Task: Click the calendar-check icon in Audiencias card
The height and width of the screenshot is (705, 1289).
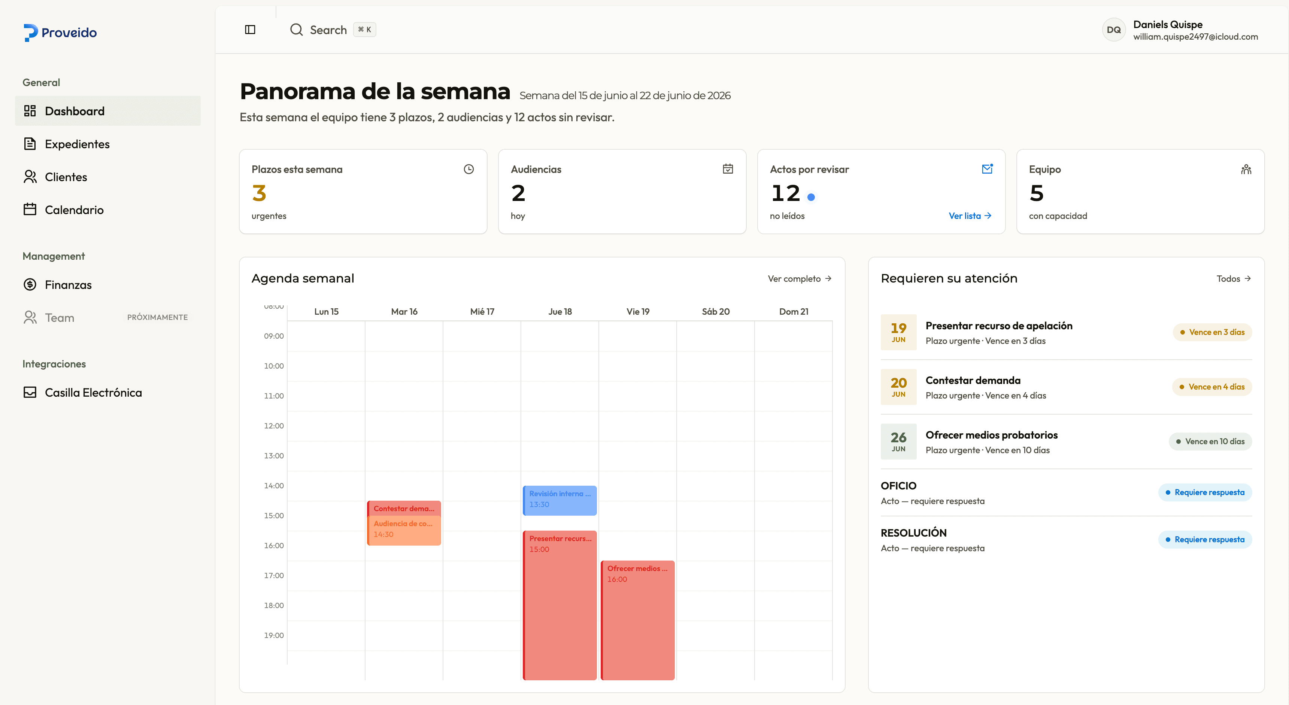Action: point(728,169)
